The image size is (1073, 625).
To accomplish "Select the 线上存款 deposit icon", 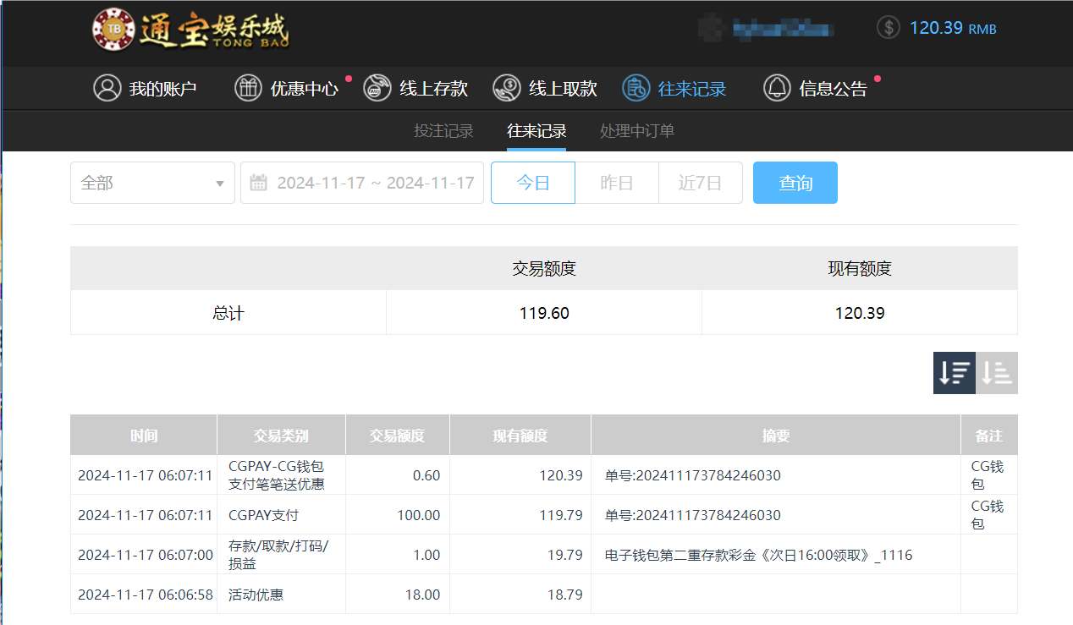I will click(377, 88).
